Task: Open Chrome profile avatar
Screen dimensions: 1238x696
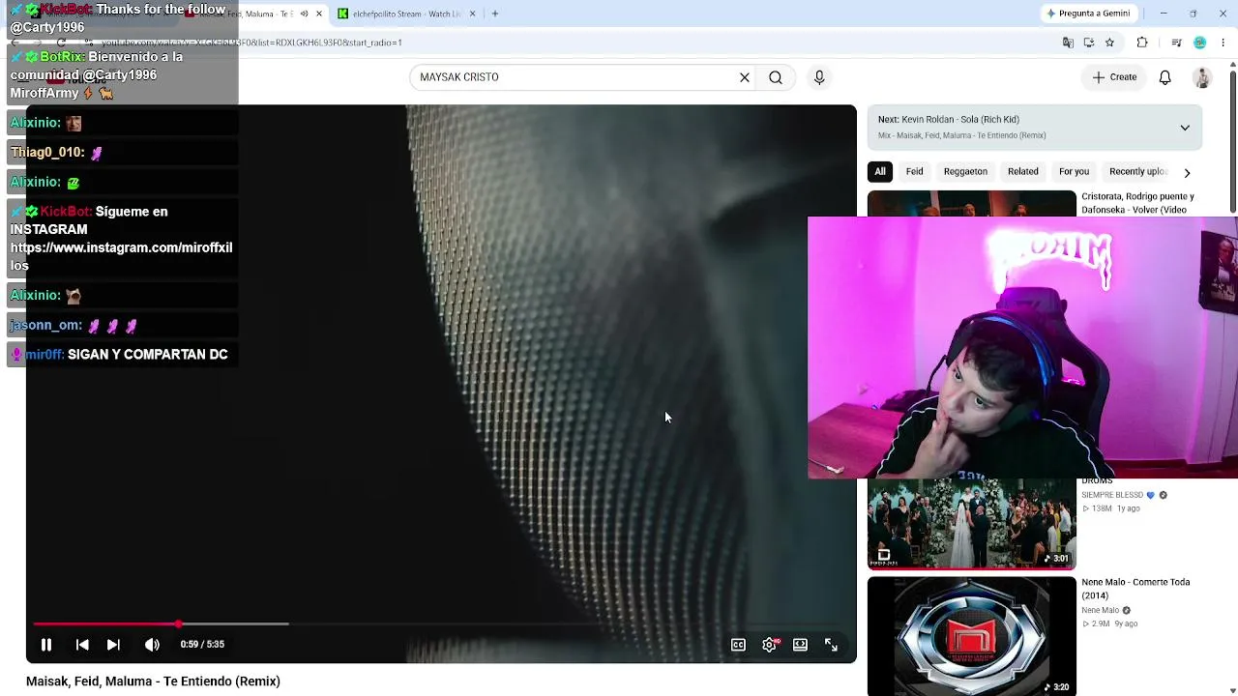Action: 1199,43
